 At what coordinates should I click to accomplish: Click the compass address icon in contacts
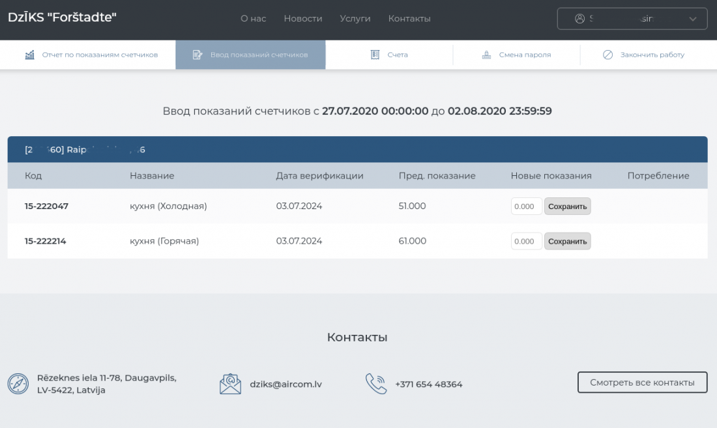coord(18,384)
